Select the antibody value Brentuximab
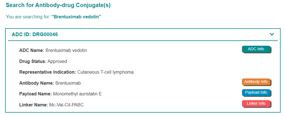The height and width of the screenshot is (116, 284). point(68,83)
